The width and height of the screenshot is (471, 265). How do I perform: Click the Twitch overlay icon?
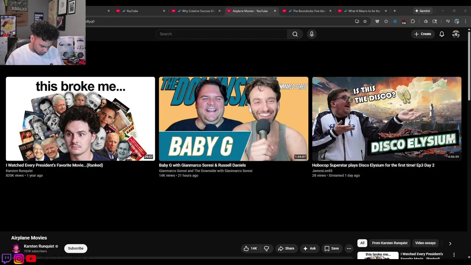6,258
